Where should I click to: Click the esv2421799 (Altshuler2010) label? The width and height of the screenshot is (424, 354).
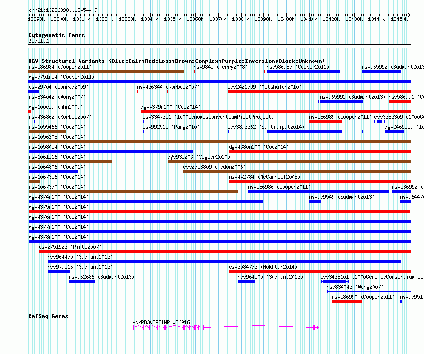pos(264,87)
